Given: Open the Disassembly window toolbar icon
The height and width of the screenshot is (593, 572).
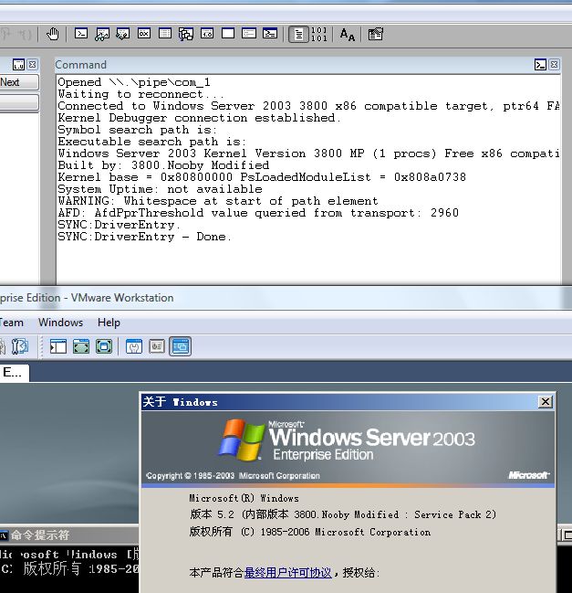Looking at the screenshot, I should (207, 34).
